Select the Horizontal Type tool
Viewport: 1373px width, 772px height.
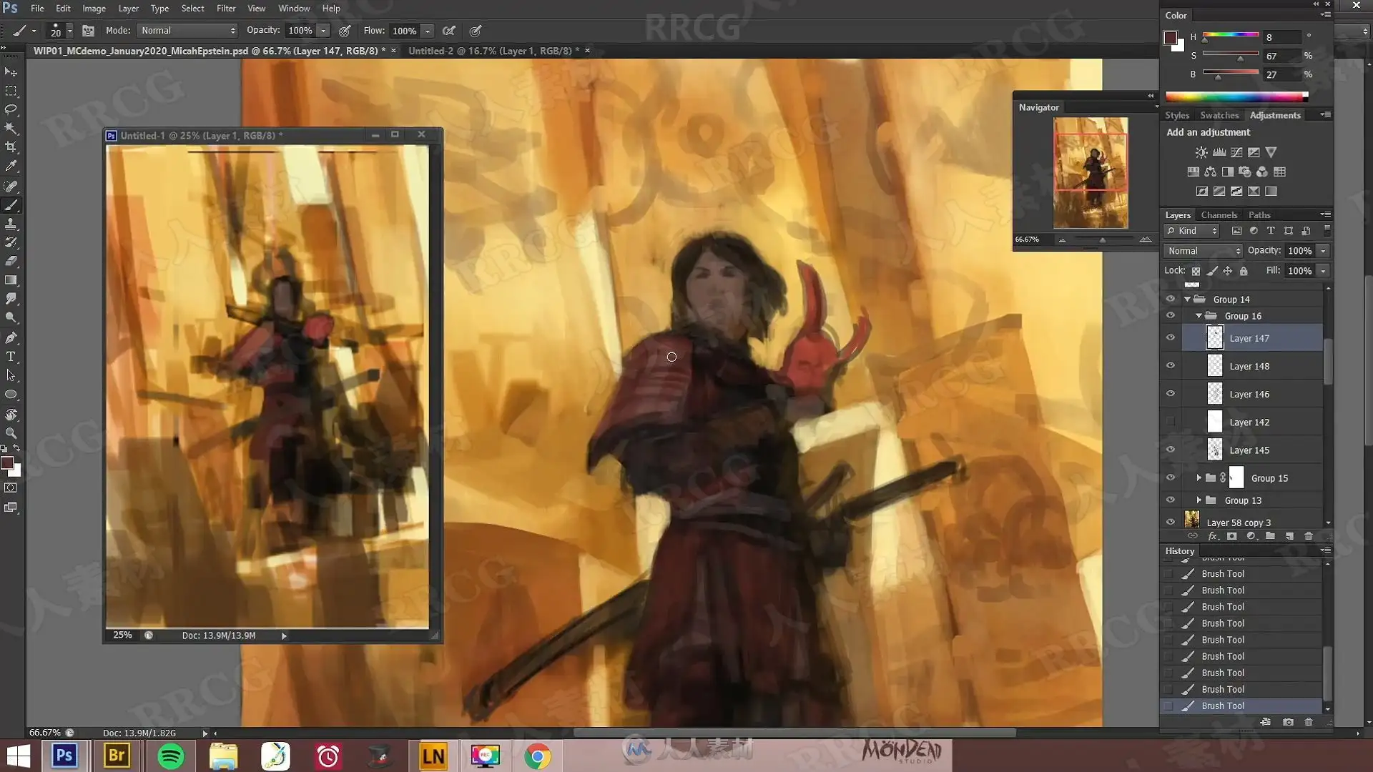(x=11, y=357)
